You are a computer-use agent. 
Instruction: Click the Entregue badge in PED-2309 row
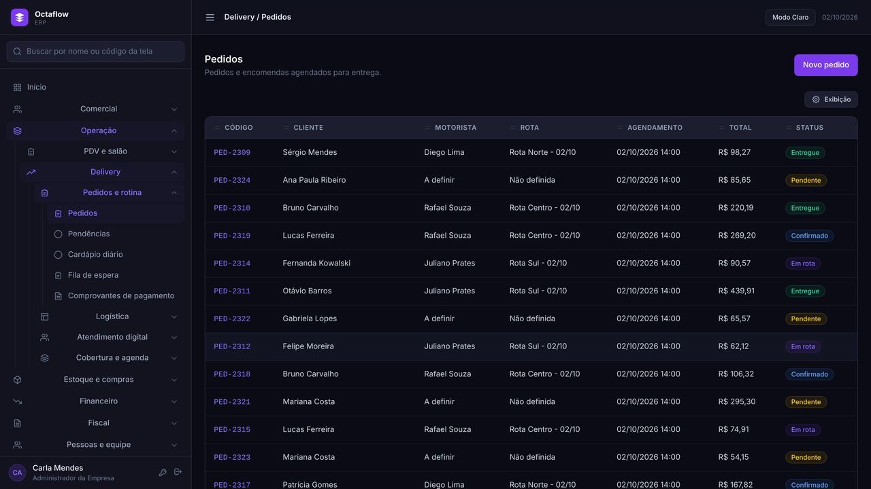pyautogui.click(x=805, y=153)
